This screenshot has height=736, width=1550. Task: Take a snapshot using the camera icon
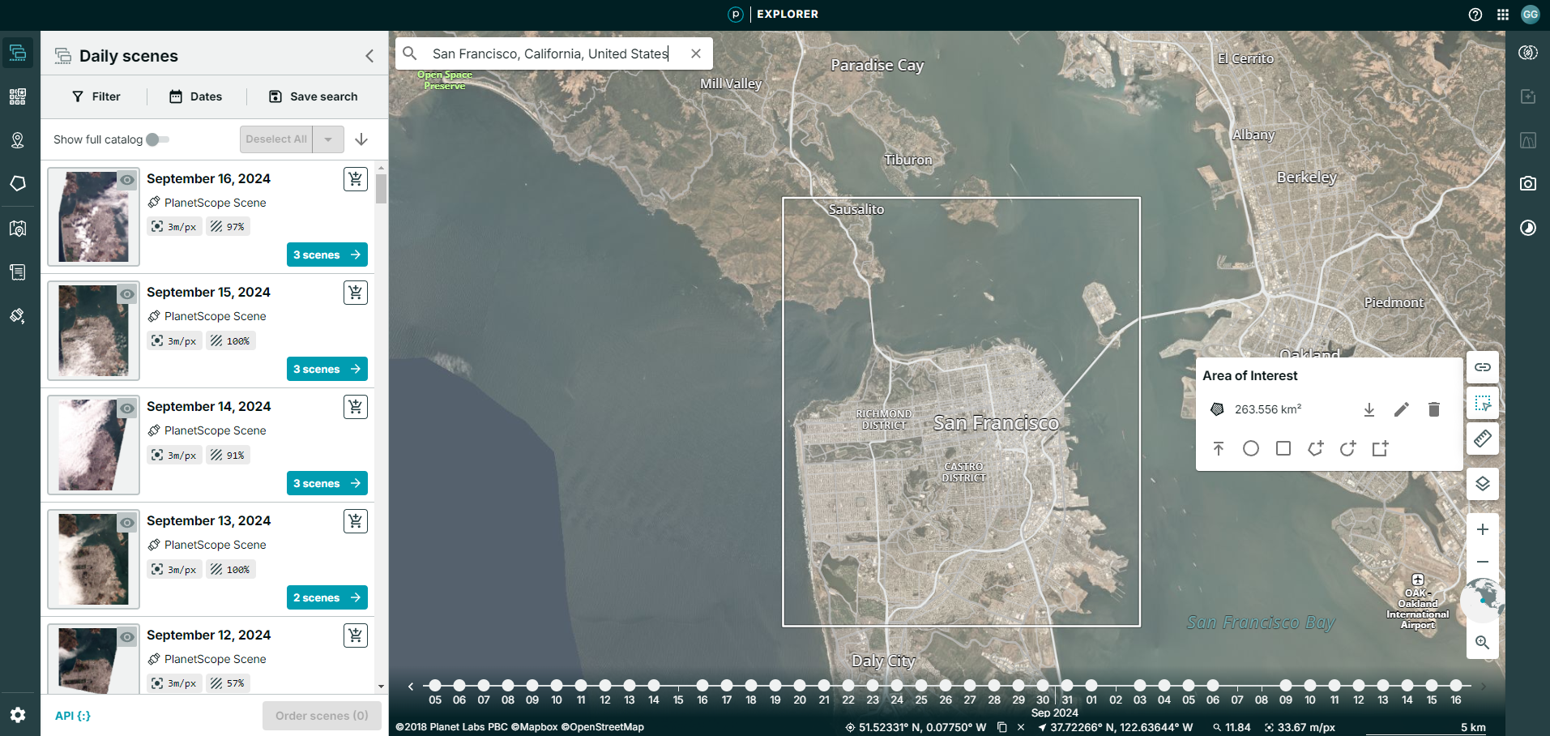(x=1527, y=183)
